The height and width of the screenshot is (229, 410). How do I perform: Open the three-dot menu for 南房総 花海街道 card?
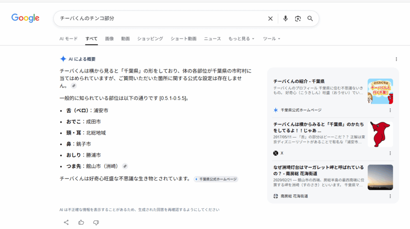(x=390, y=196)
